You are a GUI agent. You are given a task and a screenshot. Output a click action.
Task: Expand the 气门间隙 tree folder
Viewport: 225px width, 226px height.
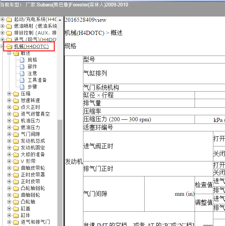click(x=9, y=134)
